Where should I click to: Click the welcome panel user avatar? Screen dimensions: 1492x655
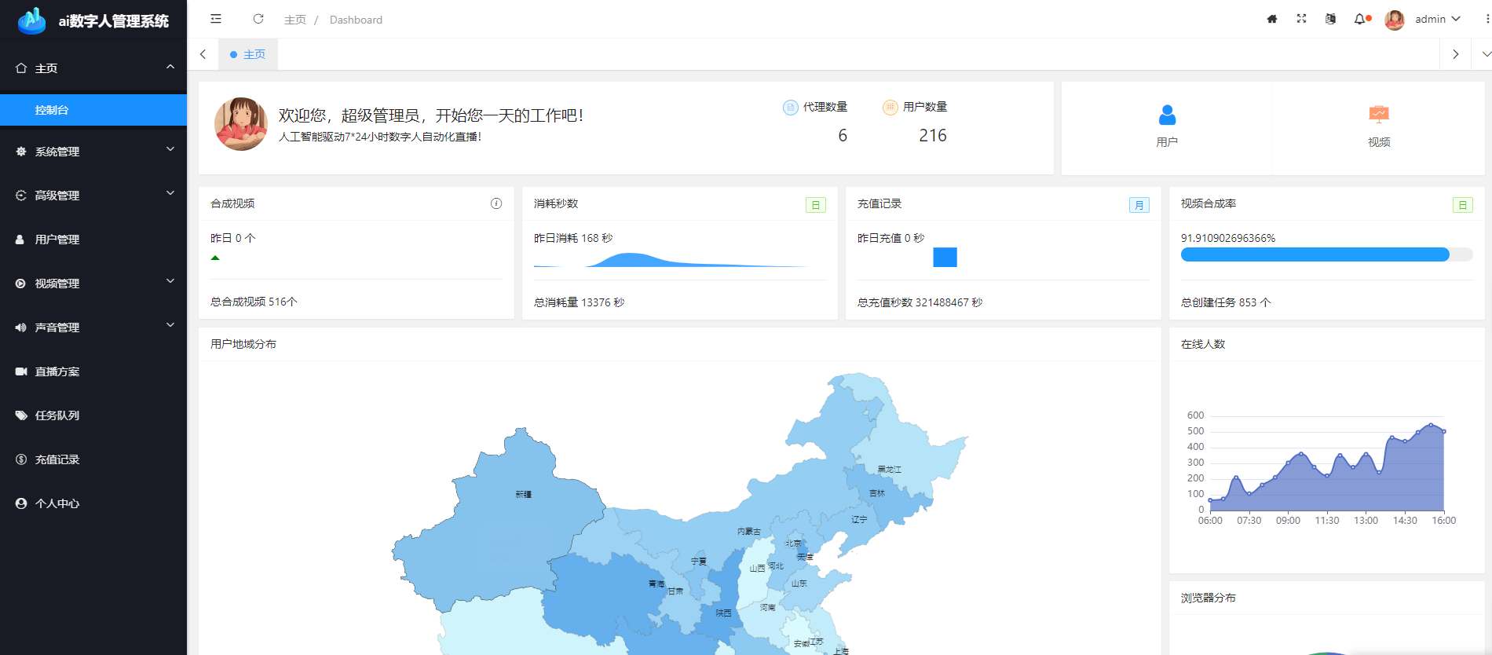pos(241,124)
